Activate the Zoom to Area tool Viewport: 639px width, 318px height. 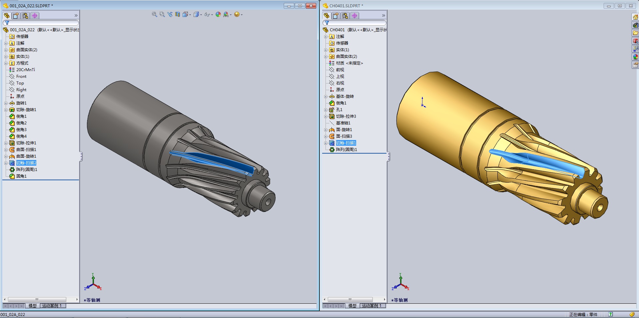tap(162, 14)
